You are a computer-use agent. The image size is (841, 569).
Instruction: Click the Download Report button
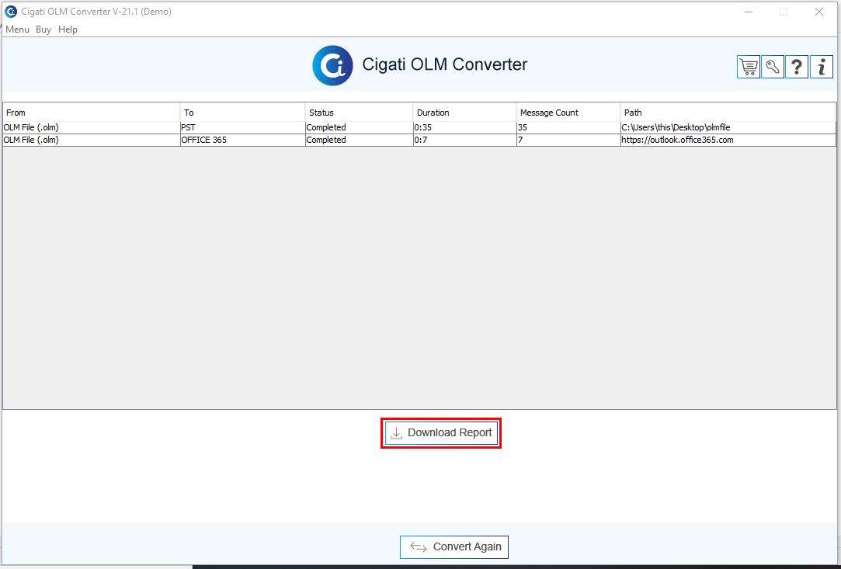tap(441, 433)
